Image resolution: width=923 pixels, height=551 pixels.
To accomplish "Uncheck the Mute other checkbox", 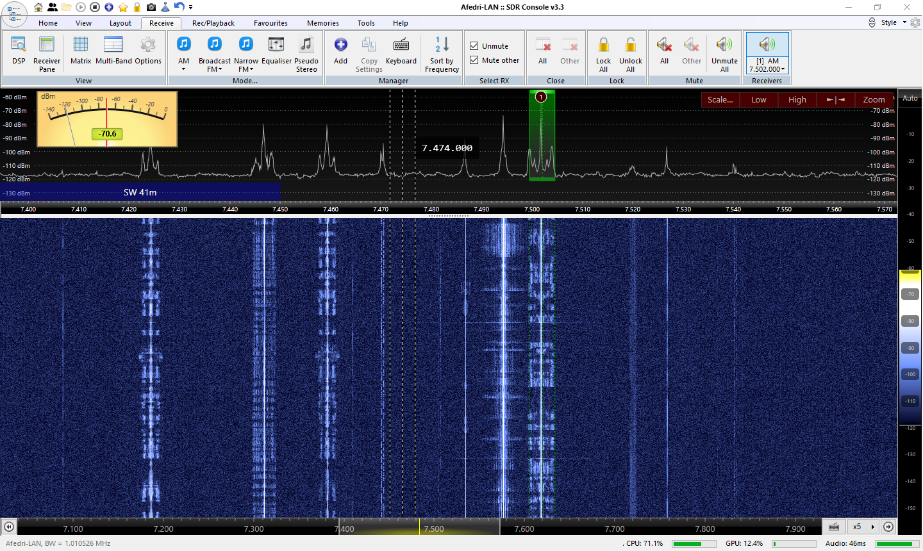I will pos(474,60).
